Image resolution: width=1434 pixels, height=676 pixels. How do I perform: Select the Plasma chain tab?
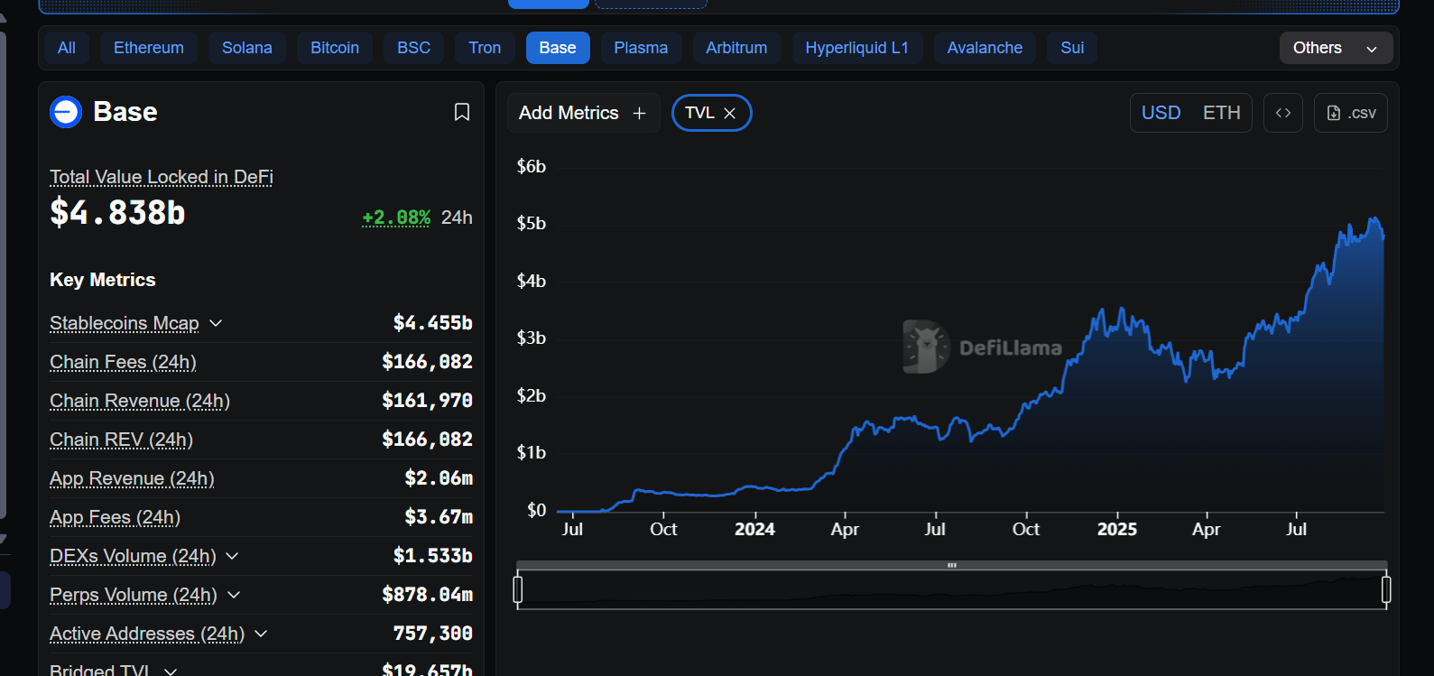coord(641,48)
